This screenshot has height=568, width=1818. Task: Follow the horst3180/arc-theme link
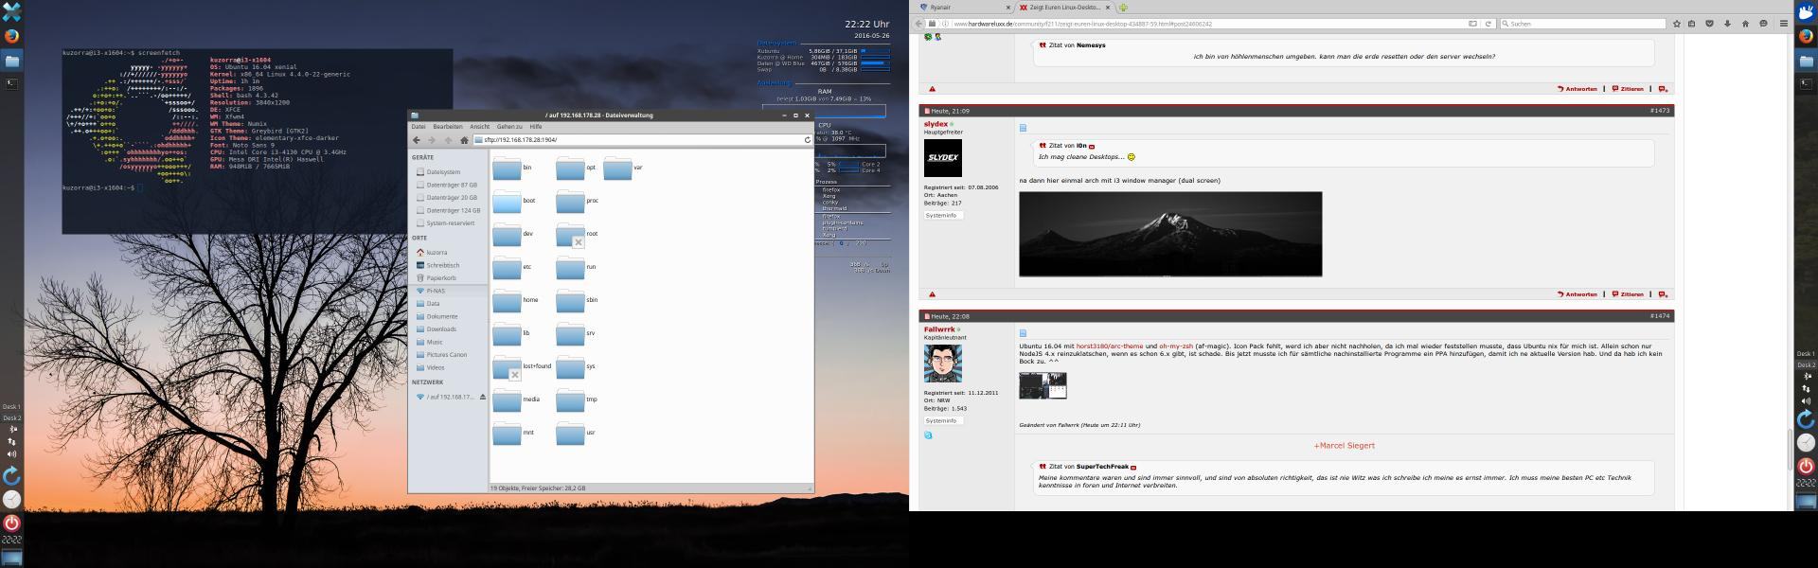1109,346
